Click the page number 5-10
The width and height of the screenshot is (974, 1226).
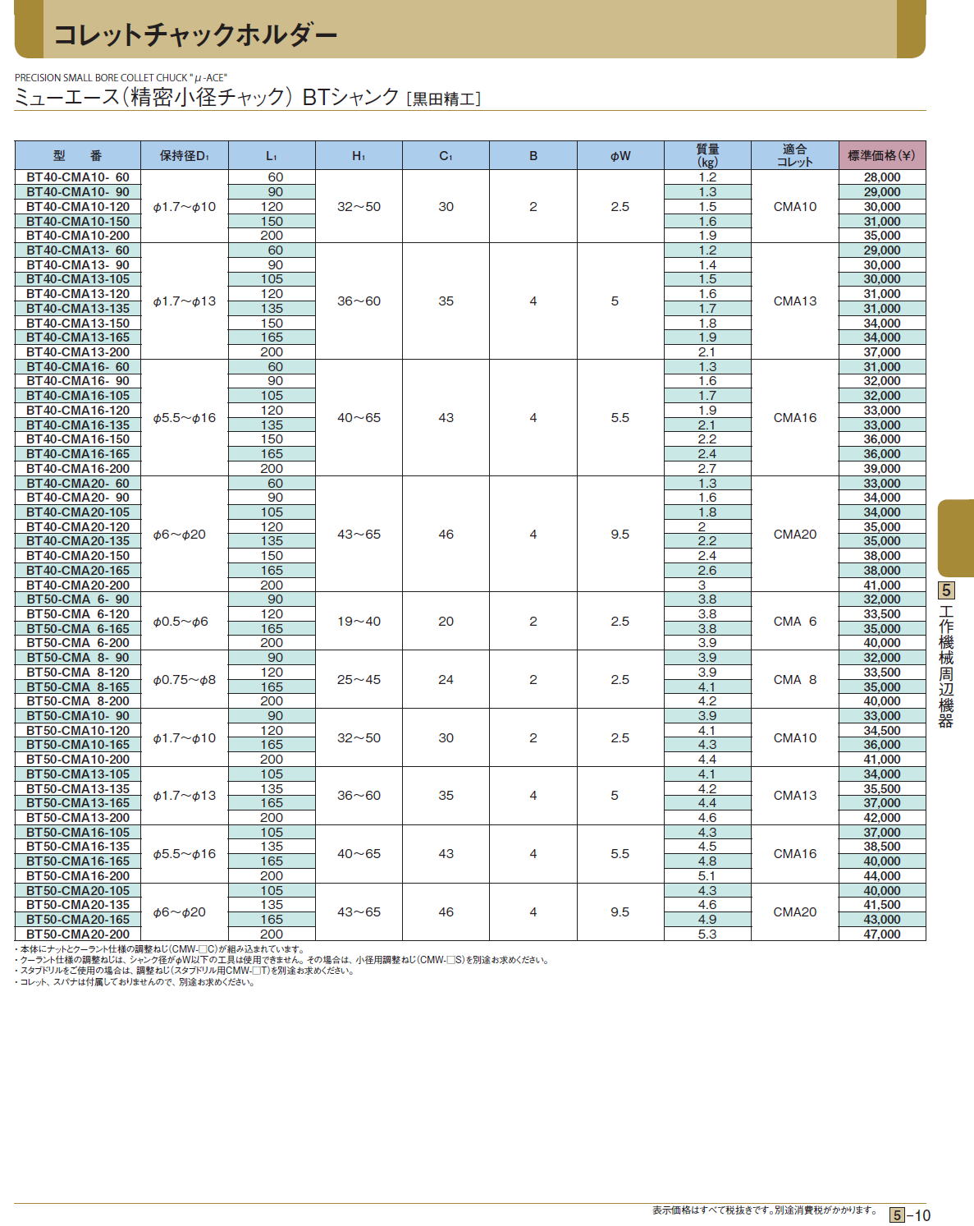coord(911,1215)
